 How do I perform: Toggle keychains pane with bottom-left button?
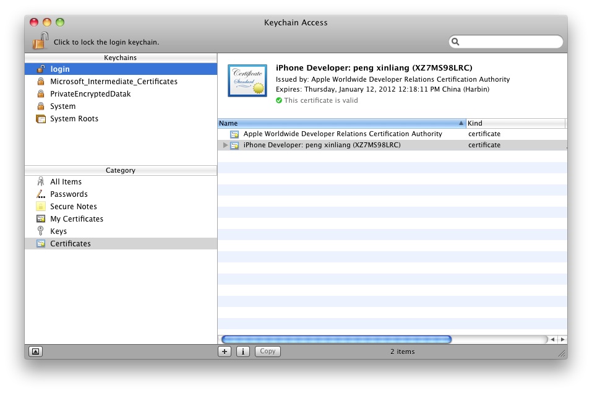click(x=35, y=352)
